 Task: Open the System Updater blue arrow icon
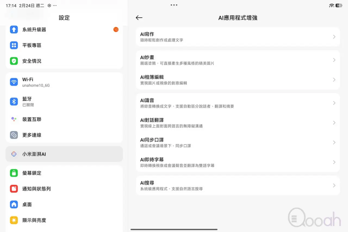14,30
